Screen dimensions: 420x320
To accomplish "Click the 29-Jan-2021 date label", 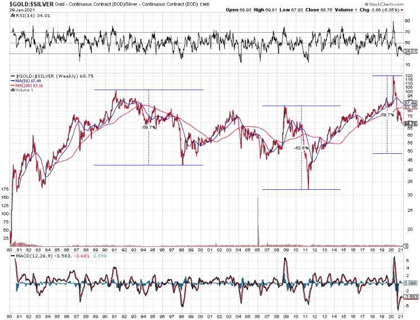I will (x=19, y=10).
